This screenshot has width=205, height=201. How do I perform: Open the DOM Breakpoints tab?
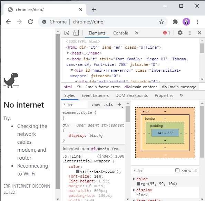pos(131,96)
